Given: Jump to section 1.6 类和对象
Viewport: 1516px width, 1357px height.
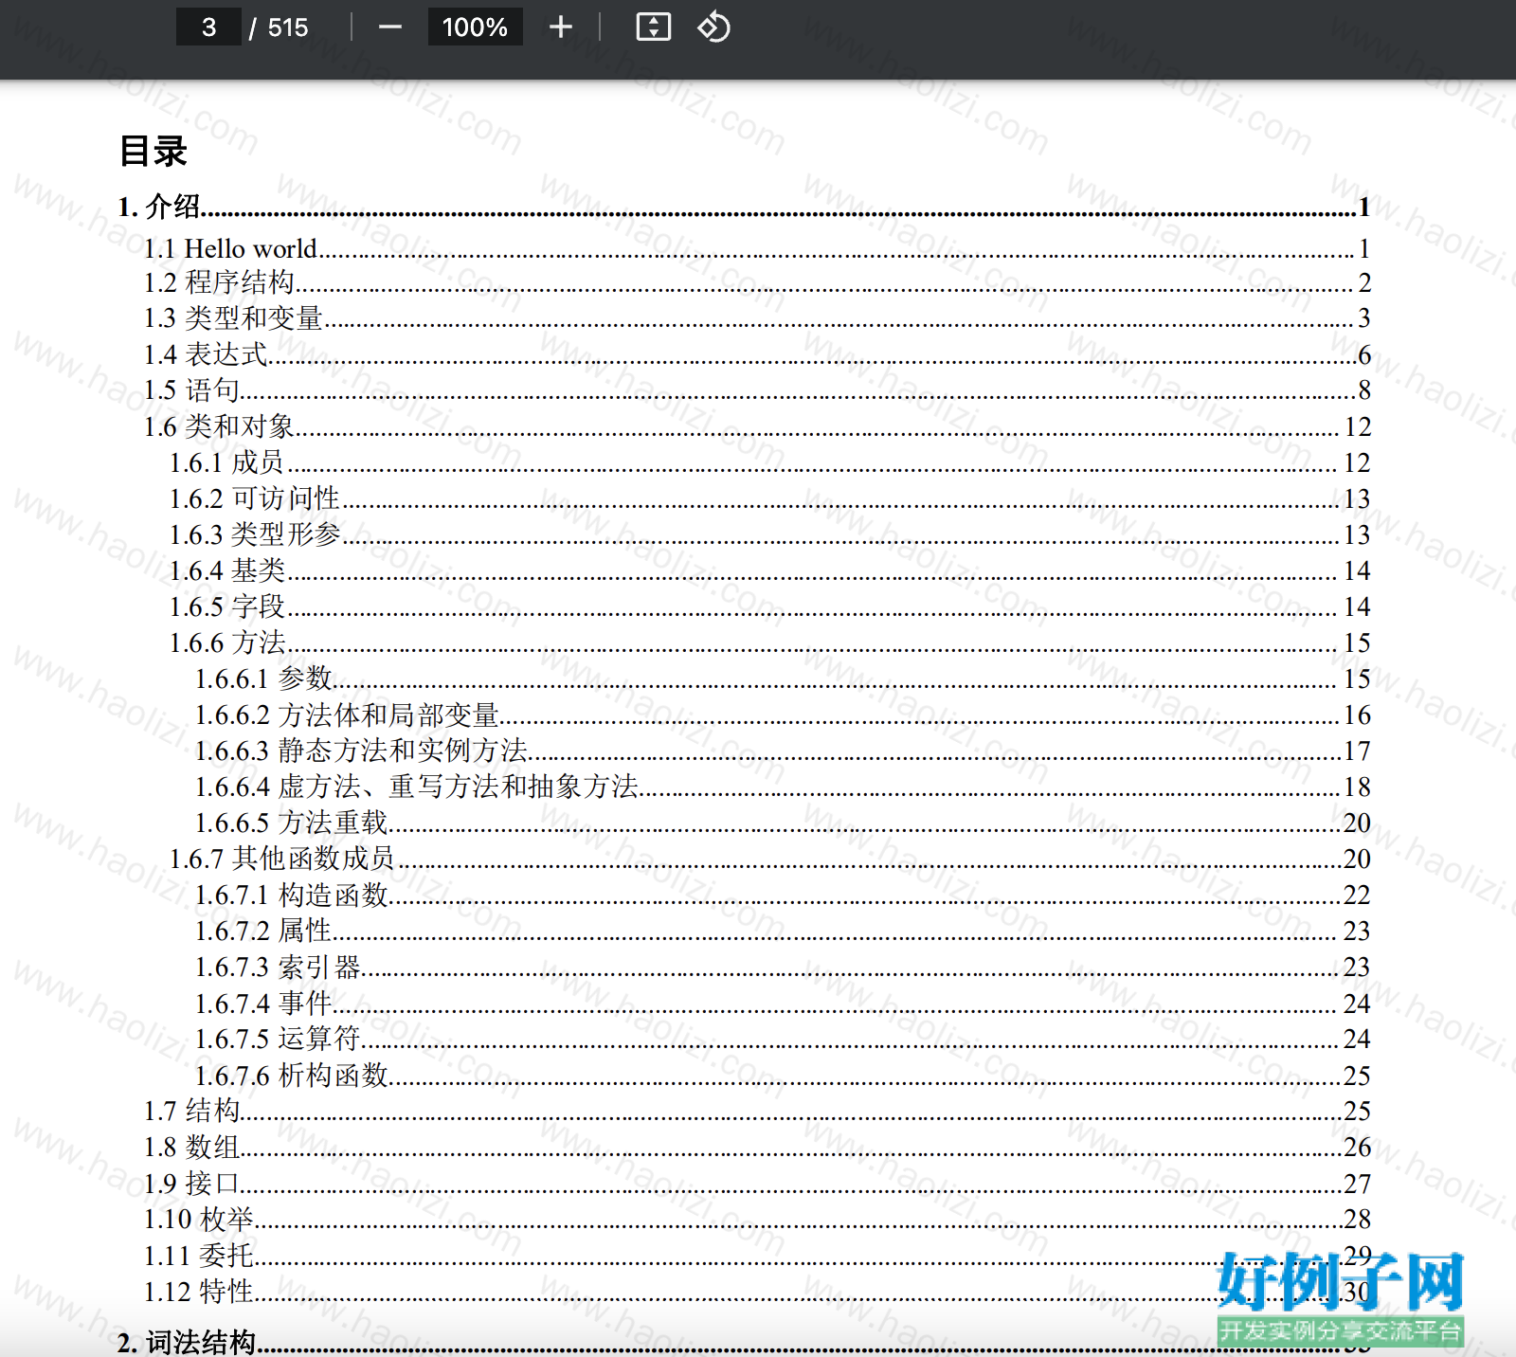Looking at the screenshot, I should tap(757, 426).
